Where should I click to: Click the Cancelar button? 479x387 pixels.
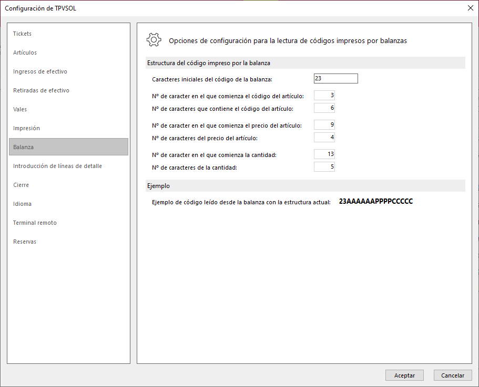453,375
